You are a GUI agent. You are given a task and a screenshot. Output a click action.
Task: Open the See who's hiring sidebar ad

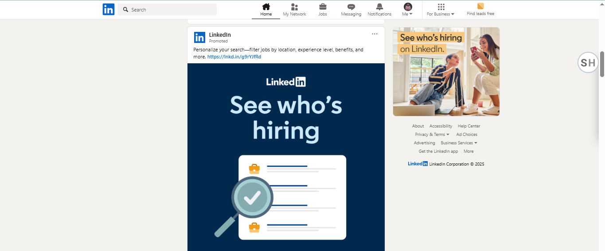pos(446,72)
